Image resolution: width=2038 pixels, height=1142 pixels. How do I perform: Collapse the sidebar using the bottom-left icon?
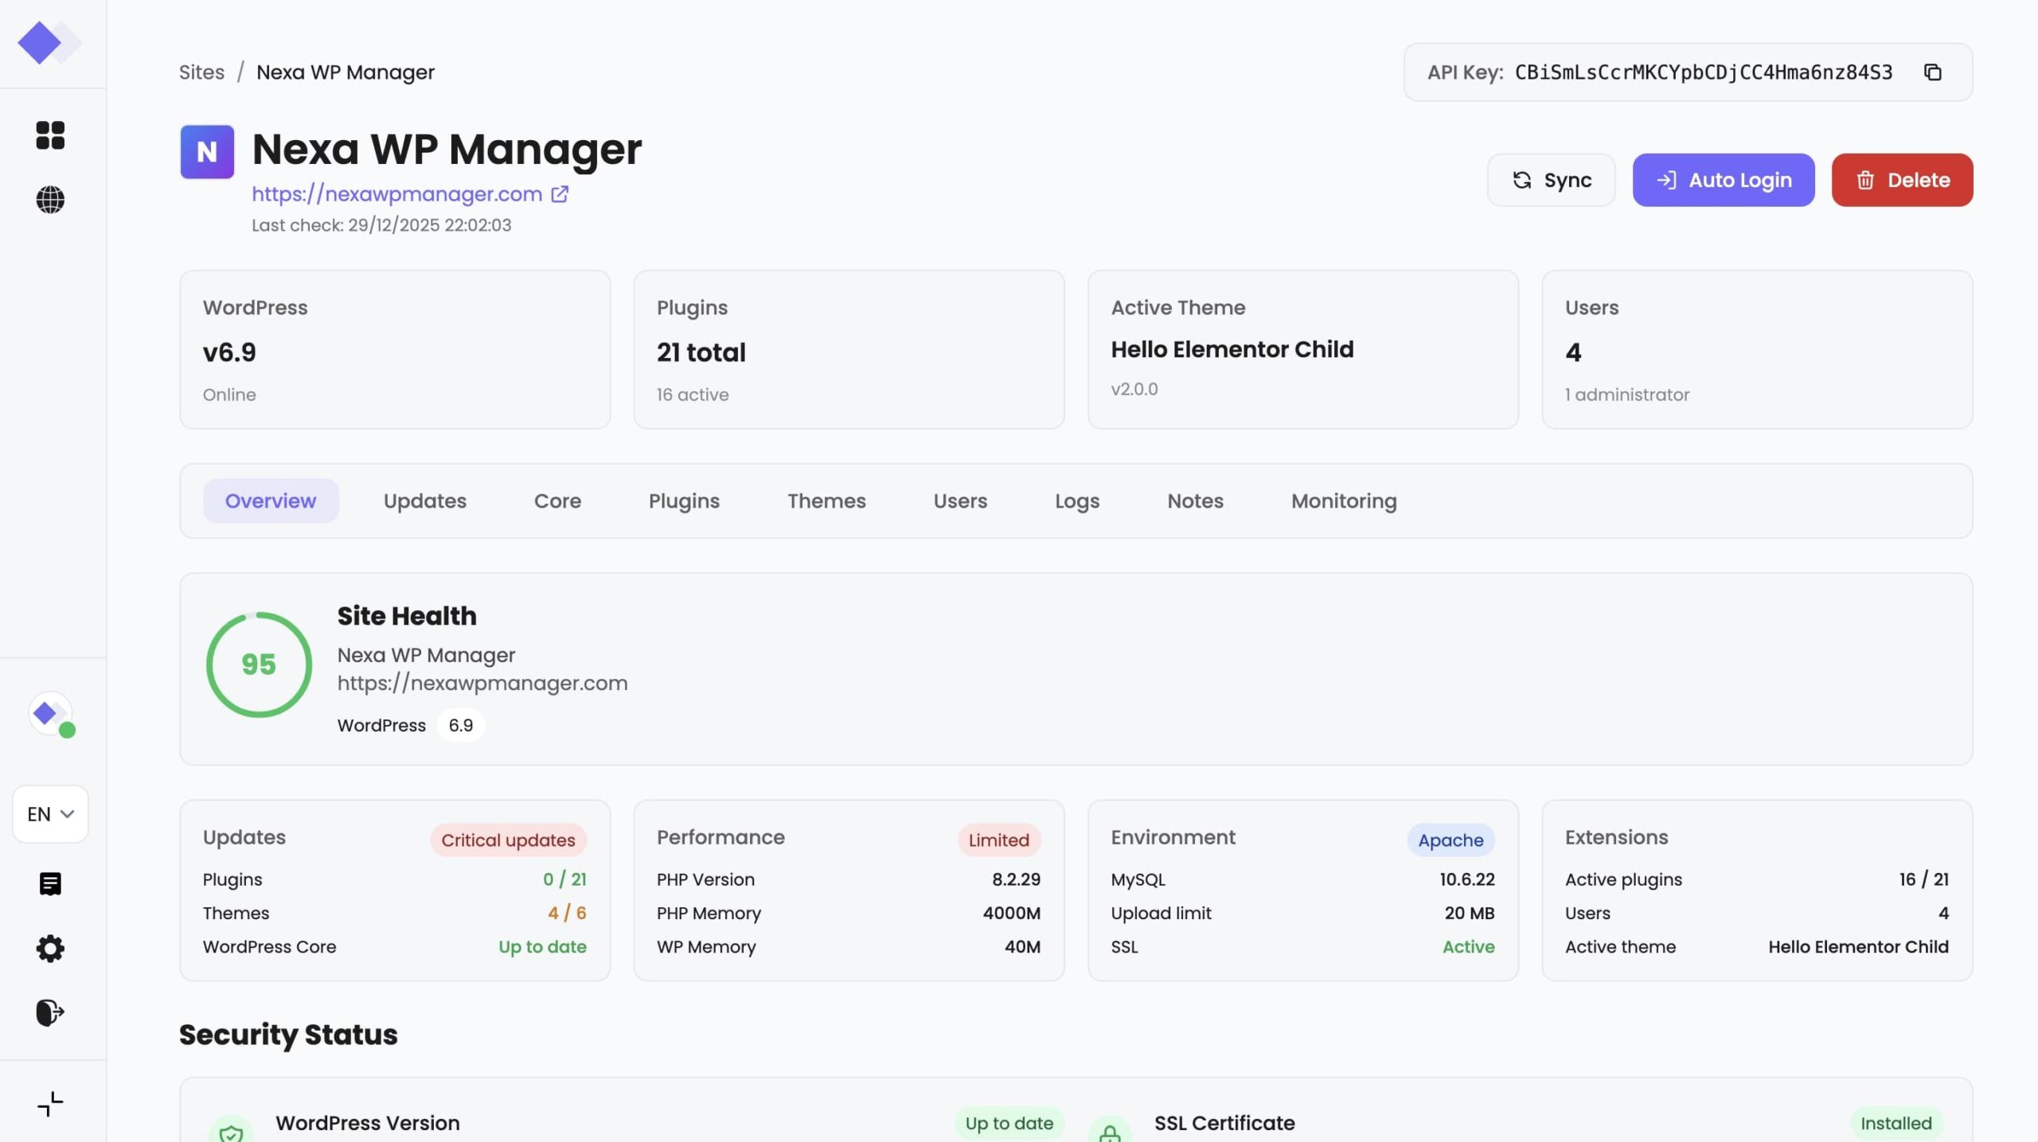(x=50, y=1104)
